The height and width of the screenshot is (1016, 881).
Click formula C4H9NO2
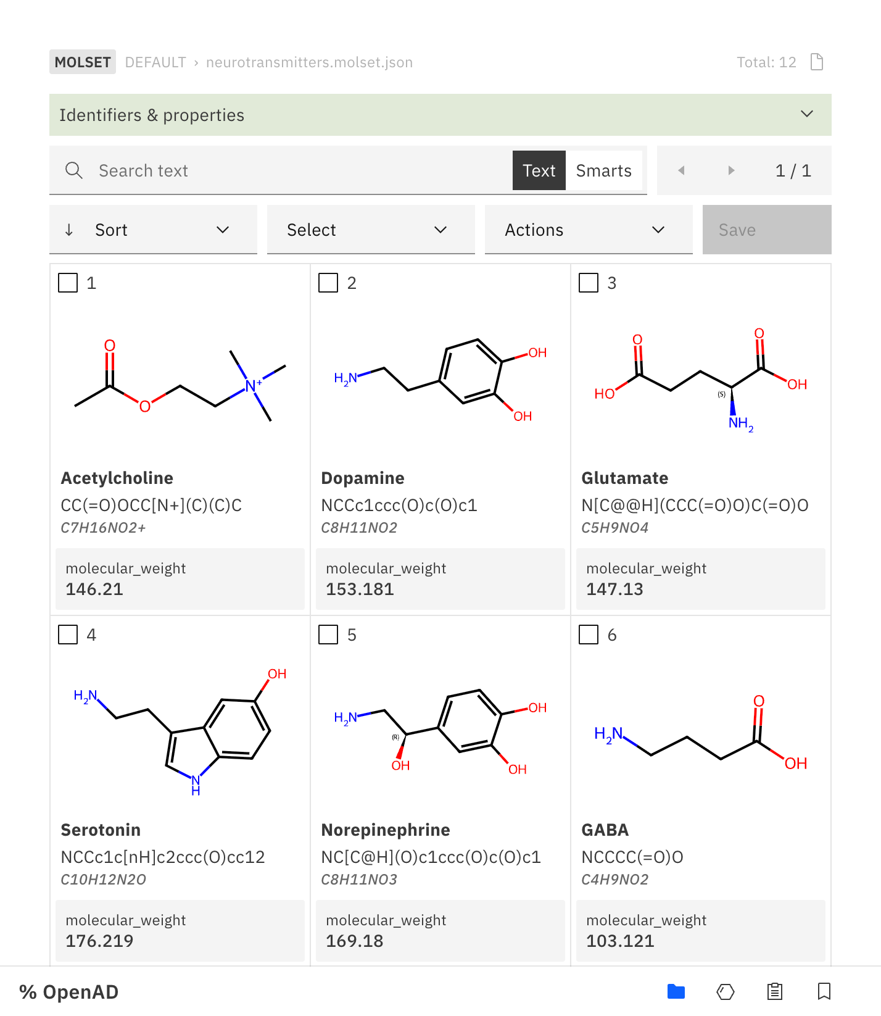[x=615, y=880]
